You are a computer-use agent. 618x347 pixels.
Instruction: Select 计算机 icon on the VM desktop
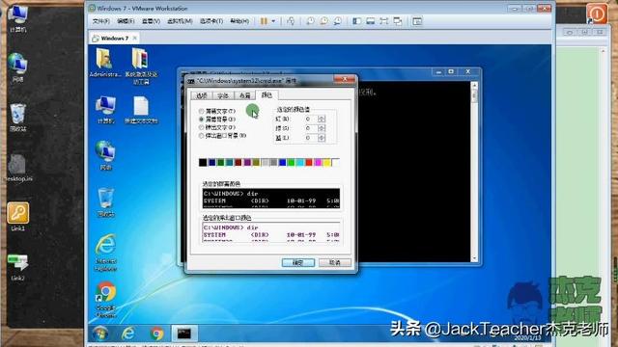pos(105,110)
